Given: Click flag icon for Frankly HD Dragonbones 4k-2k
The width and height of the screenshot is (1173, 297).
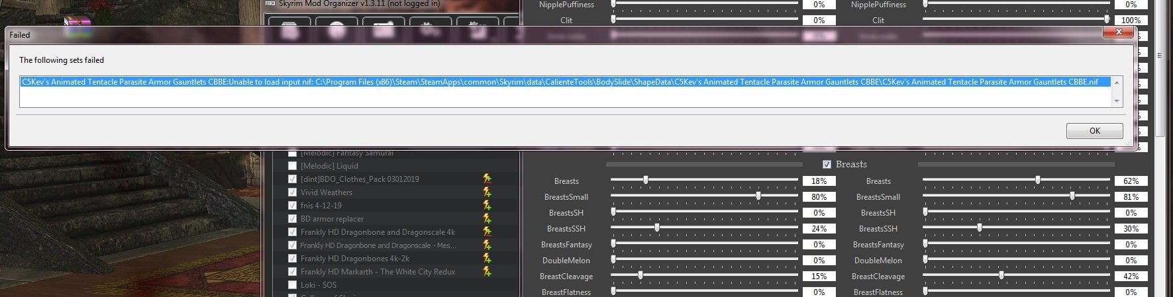Looking at the screenshot, I should click(x=487, y=258).
